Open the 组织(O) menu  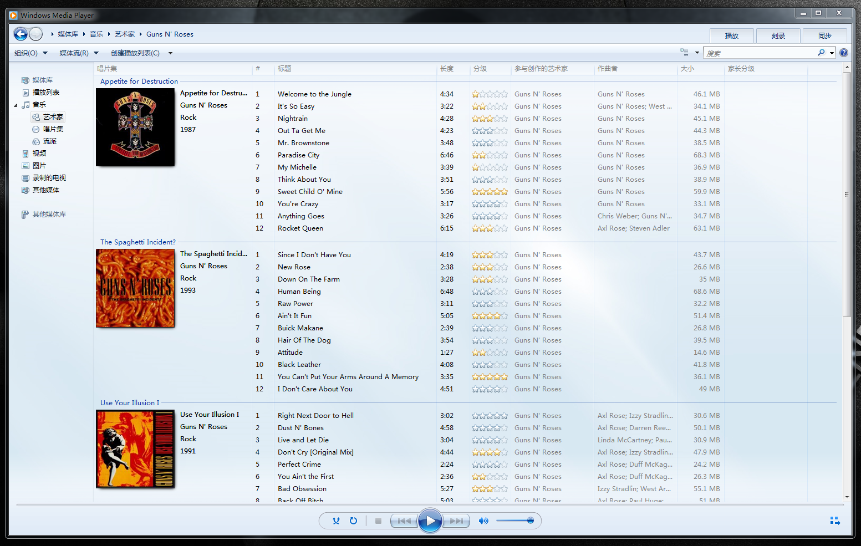tap(31, 53)
